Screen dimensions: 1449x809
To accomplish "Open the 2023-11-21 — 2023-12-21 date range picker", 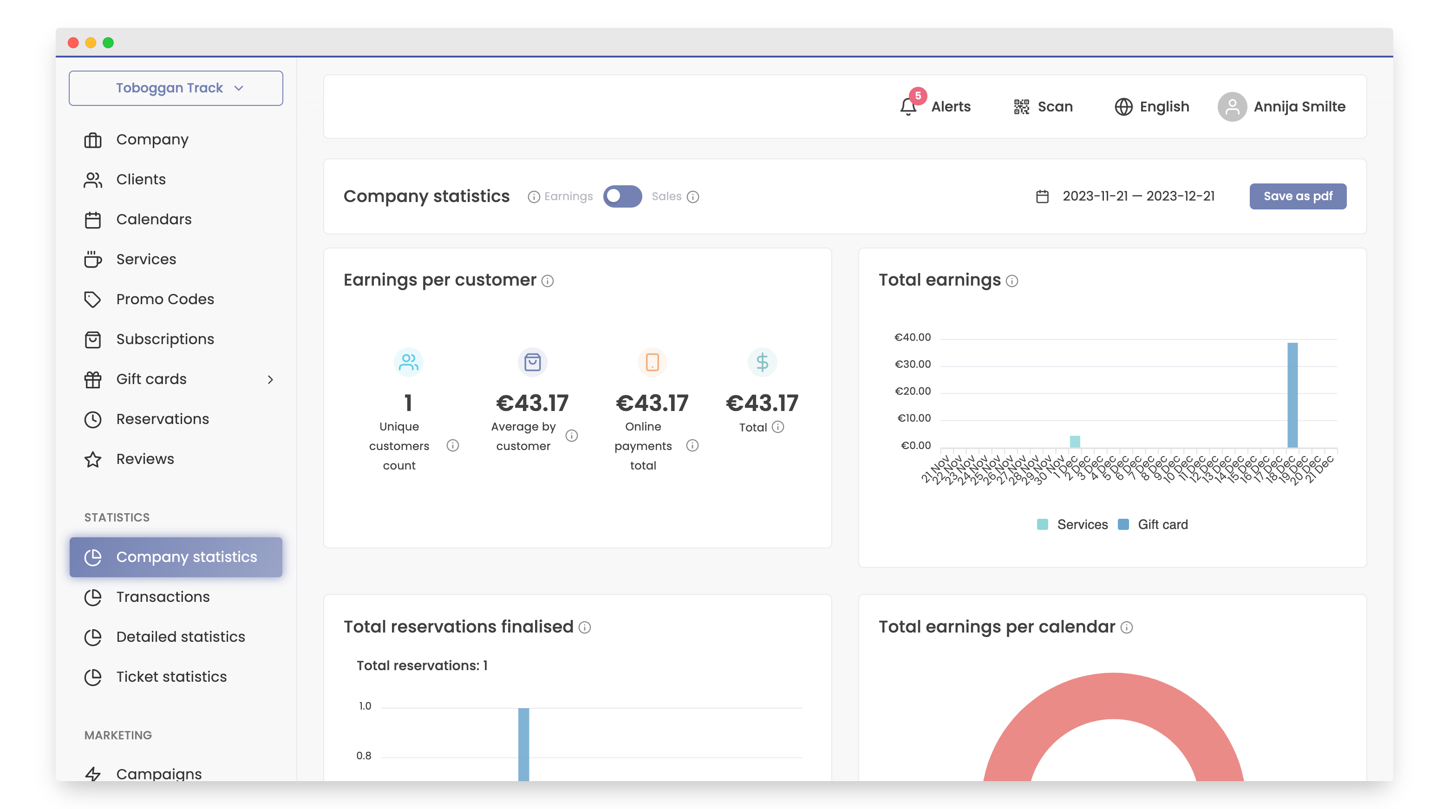I will tap(1138, 196).
